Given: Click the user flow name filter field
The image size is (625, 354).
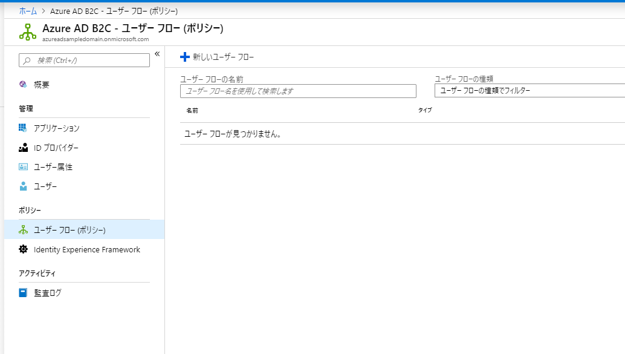Looking at the screenshot, I should pyautogui.click(x=297, y=91).
